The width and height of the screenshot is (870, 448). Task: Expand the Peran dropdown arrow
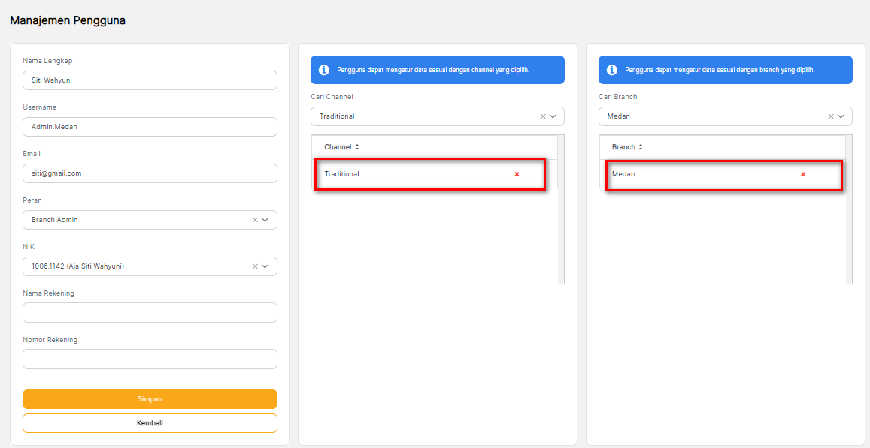tap(265, 220)
